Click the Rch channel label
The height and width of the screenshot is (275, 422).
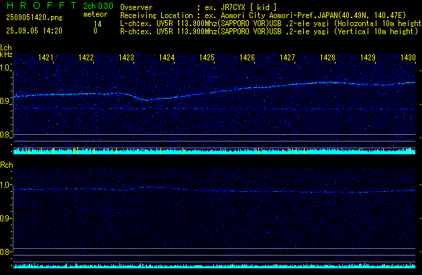click(7, 165)
